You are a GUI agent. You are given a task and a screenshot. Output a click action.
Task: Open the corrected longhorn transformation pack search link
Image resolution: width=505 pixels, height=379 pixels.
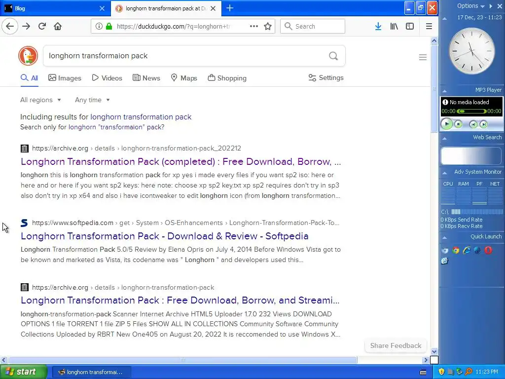click(141, 117)
